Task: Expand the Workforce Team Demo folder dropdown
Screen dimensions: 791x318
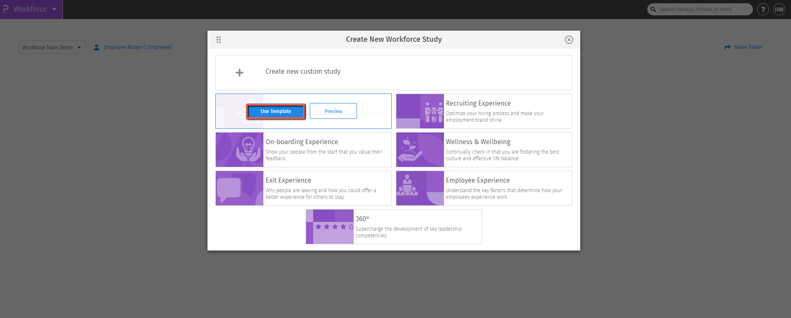Action: point(53,47)
